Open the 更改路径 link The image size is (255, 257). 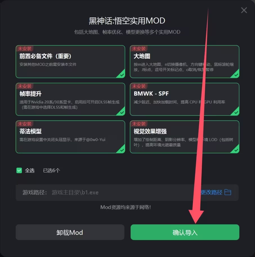click(x=211, y=192)
